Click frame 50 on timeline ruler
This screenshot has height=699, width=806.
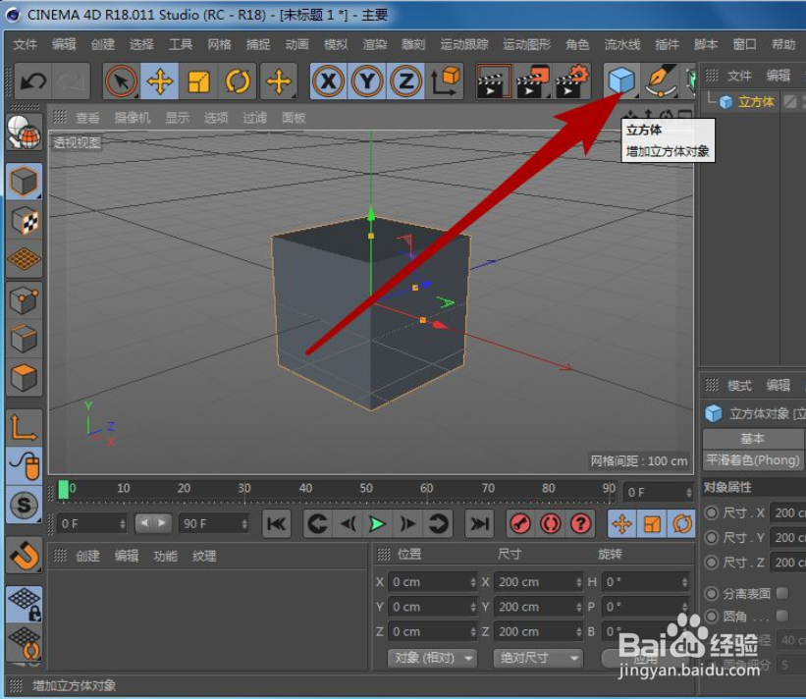(x=366, y=488)
